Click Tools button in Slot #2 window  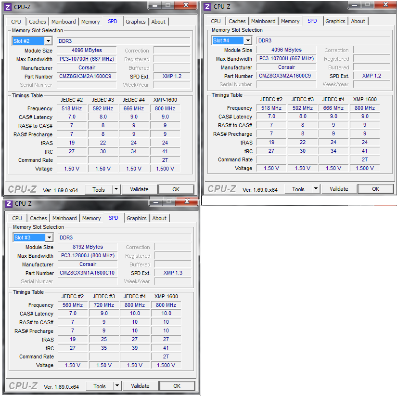point(99,189)
